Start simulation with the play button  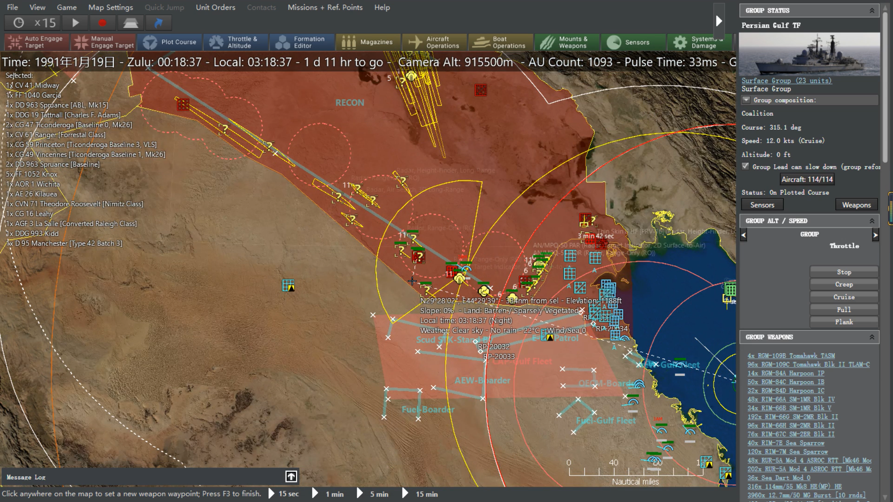[75, 23]
